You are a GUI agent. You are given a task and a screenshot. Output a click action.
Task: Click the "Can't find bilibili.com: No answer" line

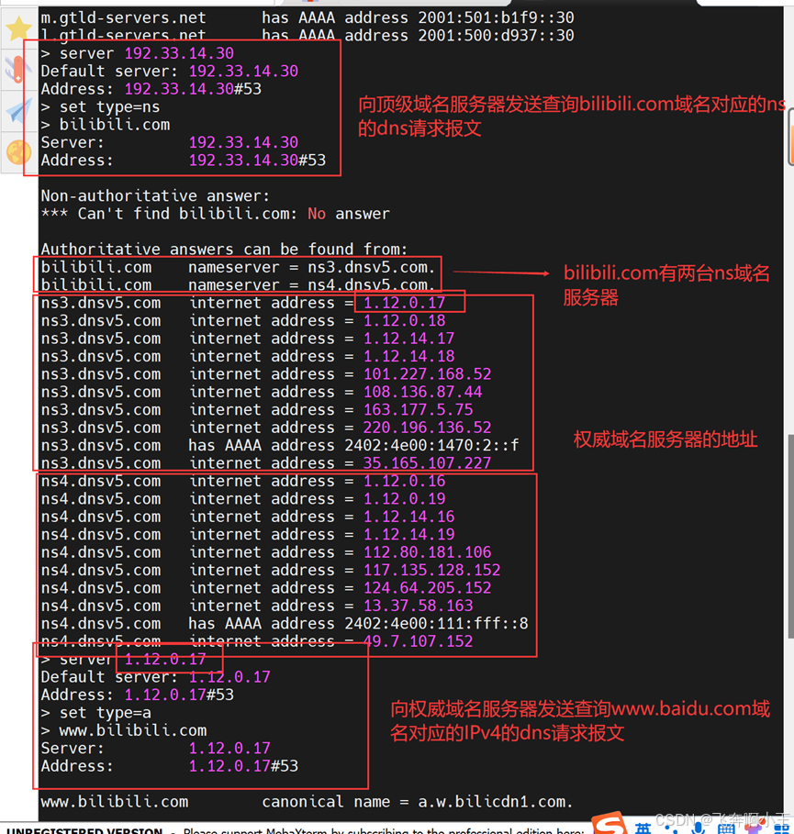[x=216, y=214]
